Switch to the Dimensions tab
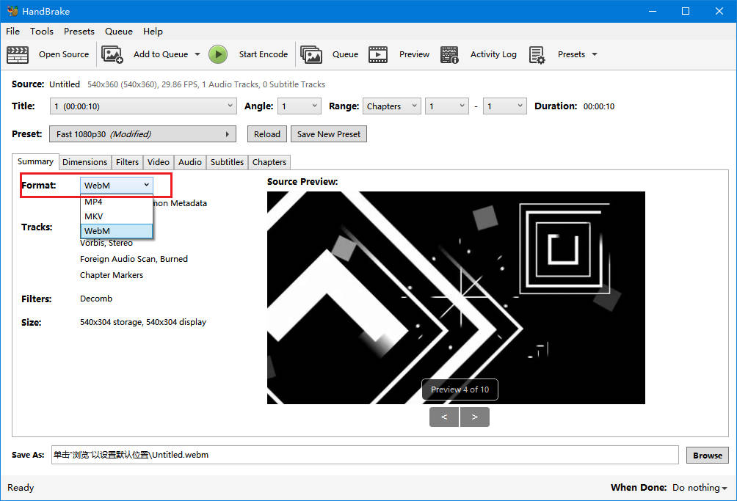737x501 pixels. point(84,162)
